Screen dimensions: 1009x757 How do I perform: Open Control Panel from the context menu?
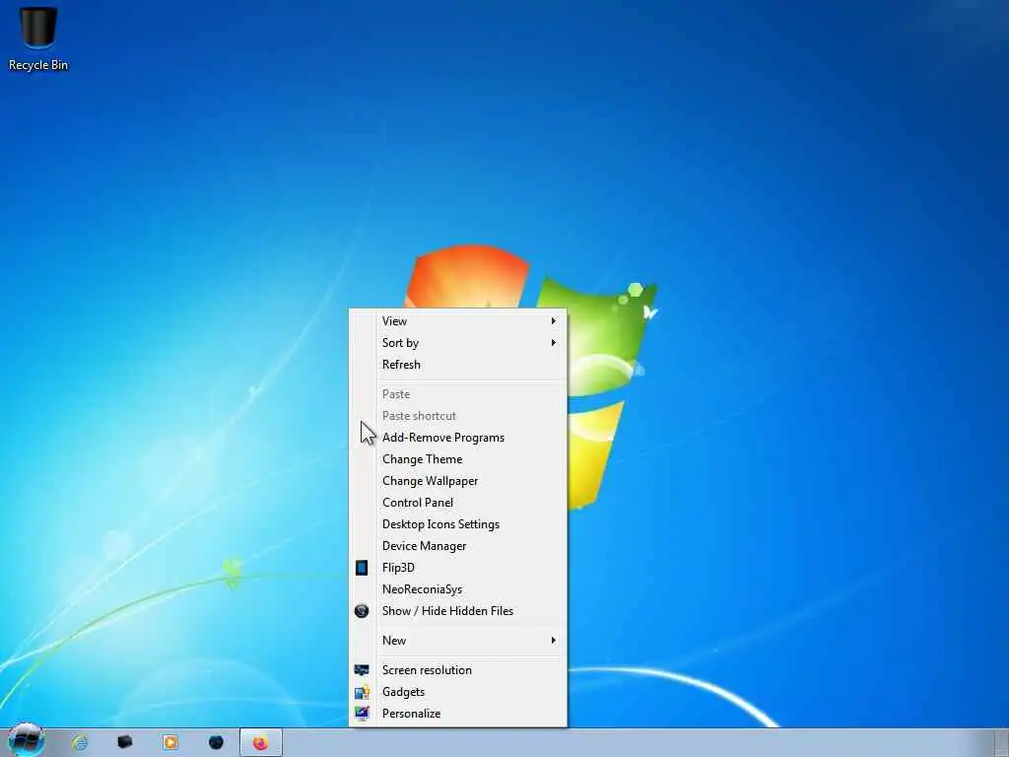457,502
